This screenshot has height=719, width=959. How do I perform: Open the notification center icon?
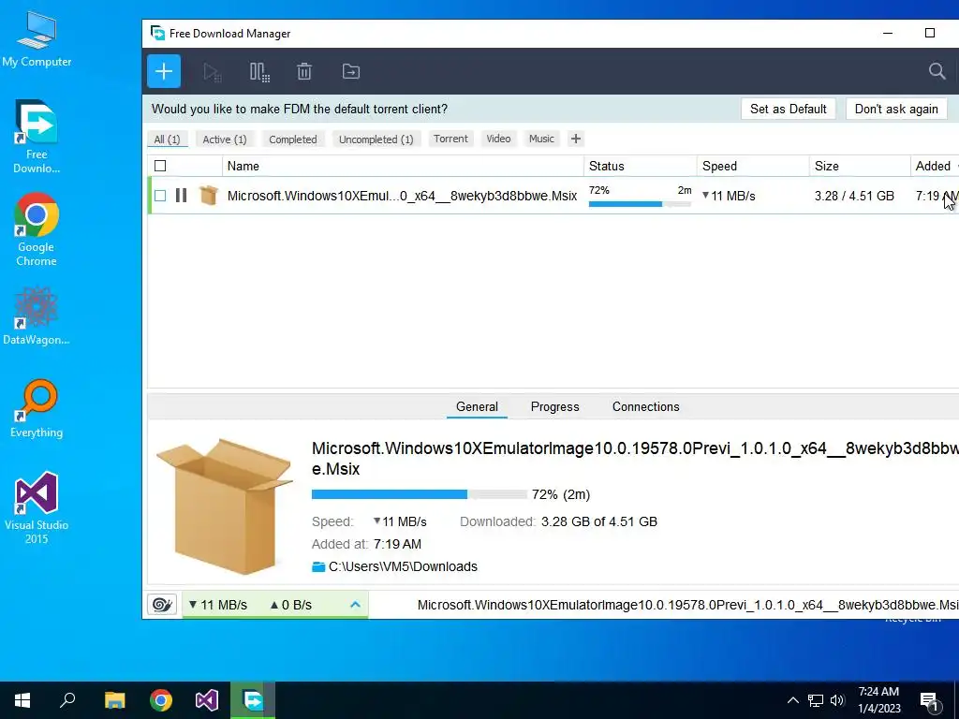pyautogui.click(x=929, y=701)
